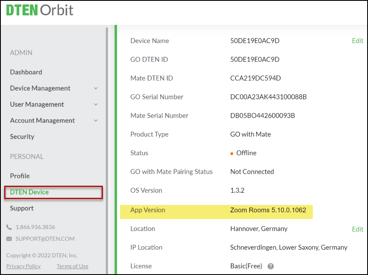Click IP Location Schneverdingen, Lower Saxony, Germany
368x275 pixels.
pyautogui.click(x=289, y=247)
